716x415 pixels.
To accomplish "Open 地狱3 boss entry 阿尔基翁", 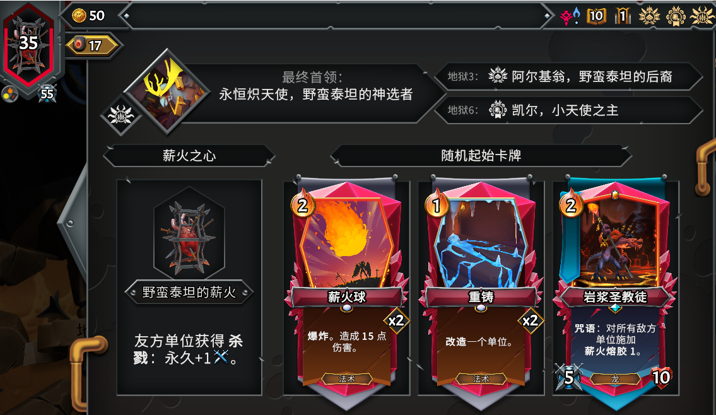I will [568, 76].
